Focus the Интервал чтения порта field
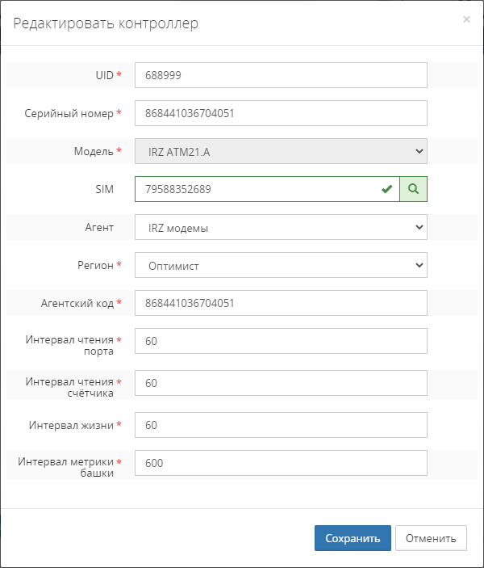This screenshot has width=484, height=568. tap(281, 341)
